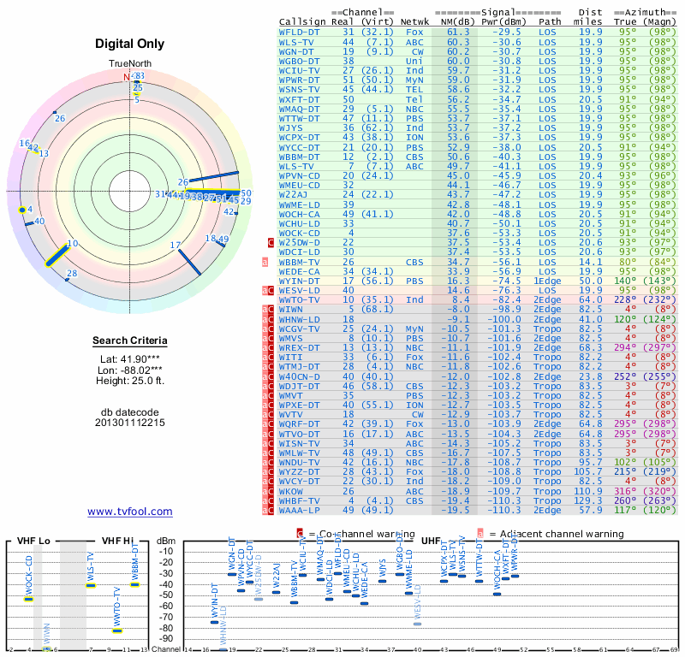685x657 pixels.
Task: Select the WGN-DT callsign row
Action: 297,50
